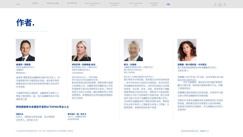Image resolution: width=243 pixels, height=137 pixels.
Task: Open the 前言 section tab
Action: (18, 4)
